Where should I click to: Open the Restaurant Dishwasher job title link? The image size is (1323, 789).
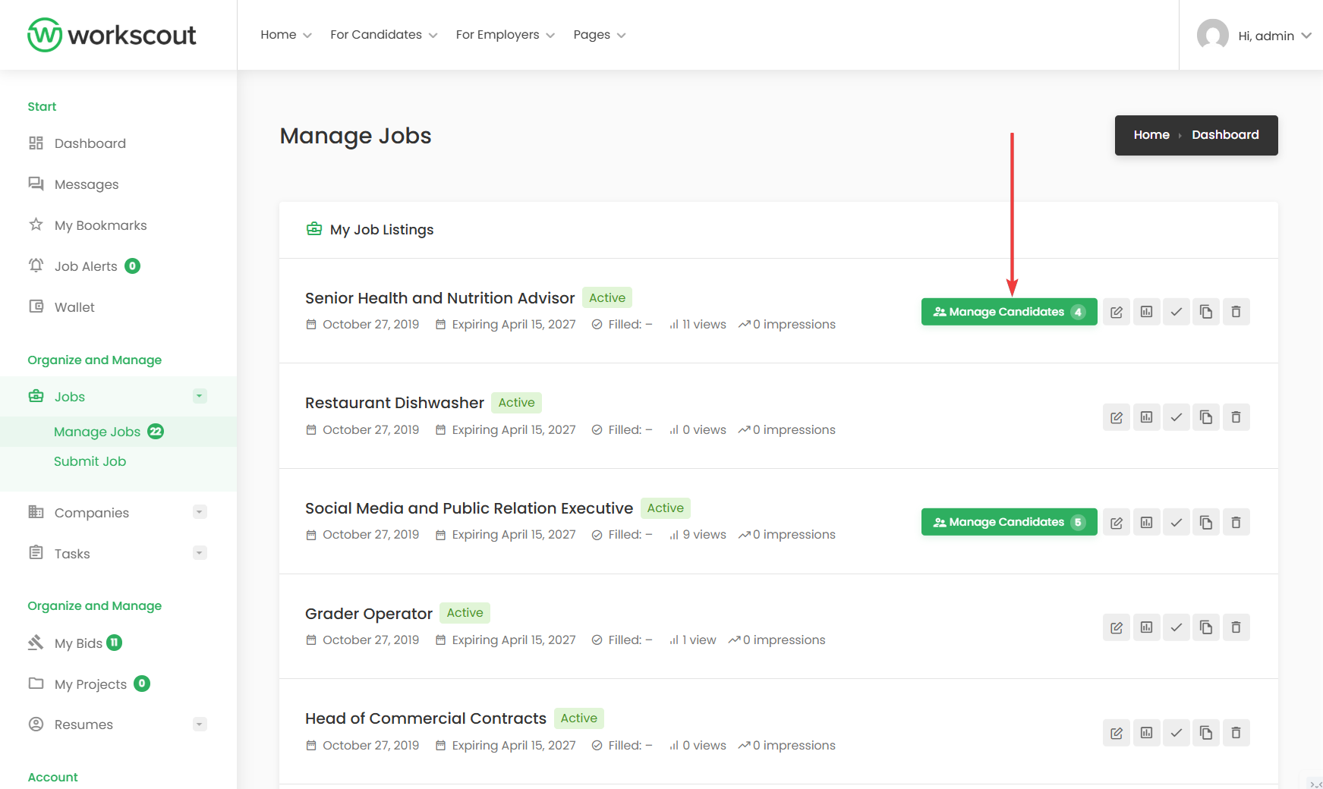(394, 403)
